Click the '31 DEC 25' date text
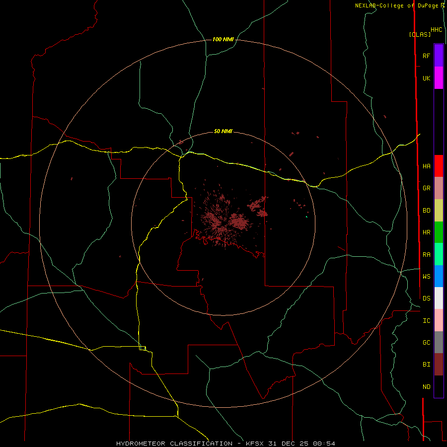The width and height of the screenshot is (447, 447). tap(289, 444)
